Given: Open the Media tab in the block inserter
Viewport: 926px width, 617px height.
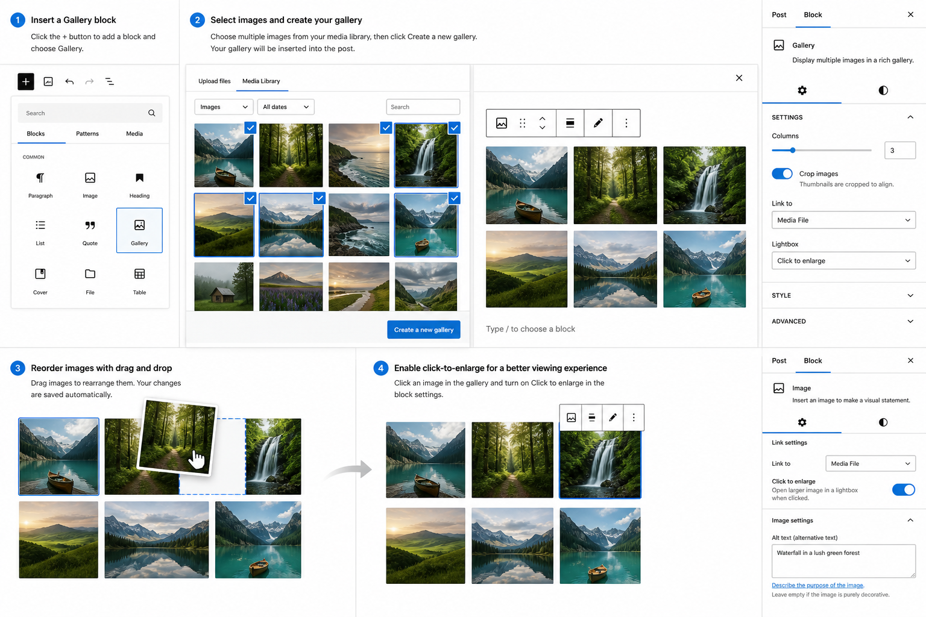Looking at the screenshot, I should point(134,134).
